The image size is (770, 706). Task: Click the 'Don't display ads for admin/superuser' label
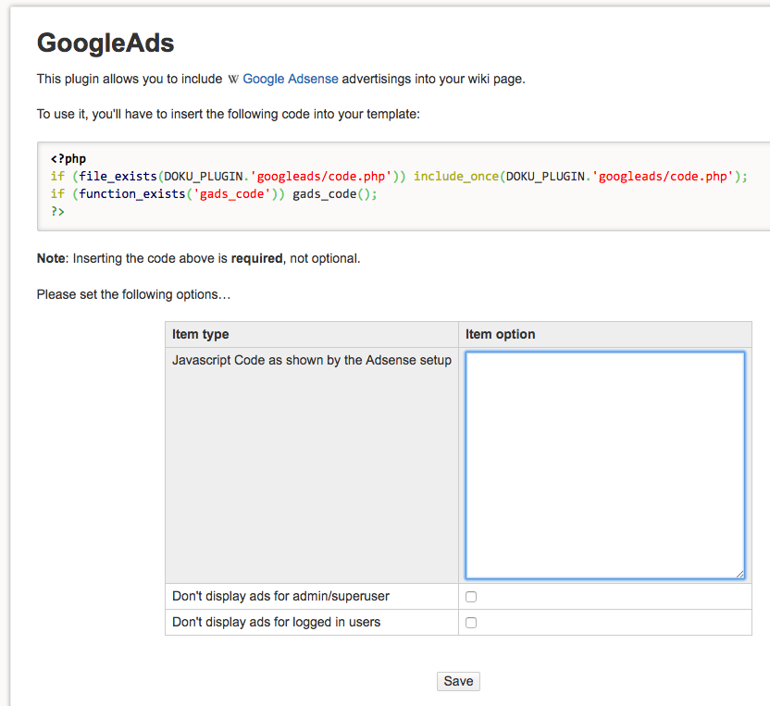point(280,596)
